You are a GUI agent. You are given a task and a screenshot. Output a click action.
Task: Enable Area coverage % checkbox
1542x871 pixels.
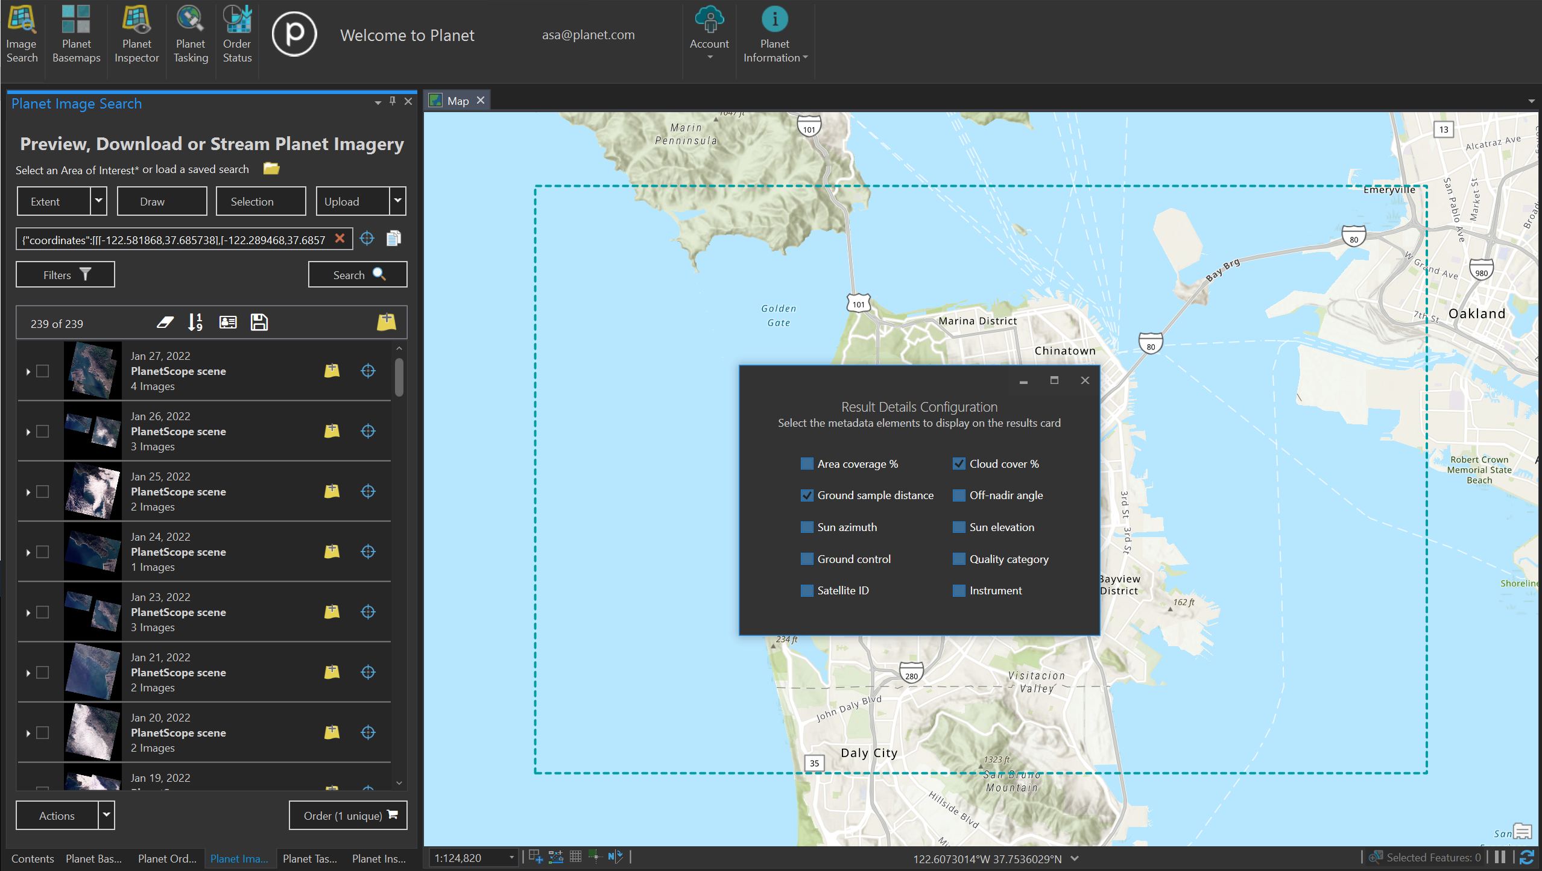tap(807, 464)
